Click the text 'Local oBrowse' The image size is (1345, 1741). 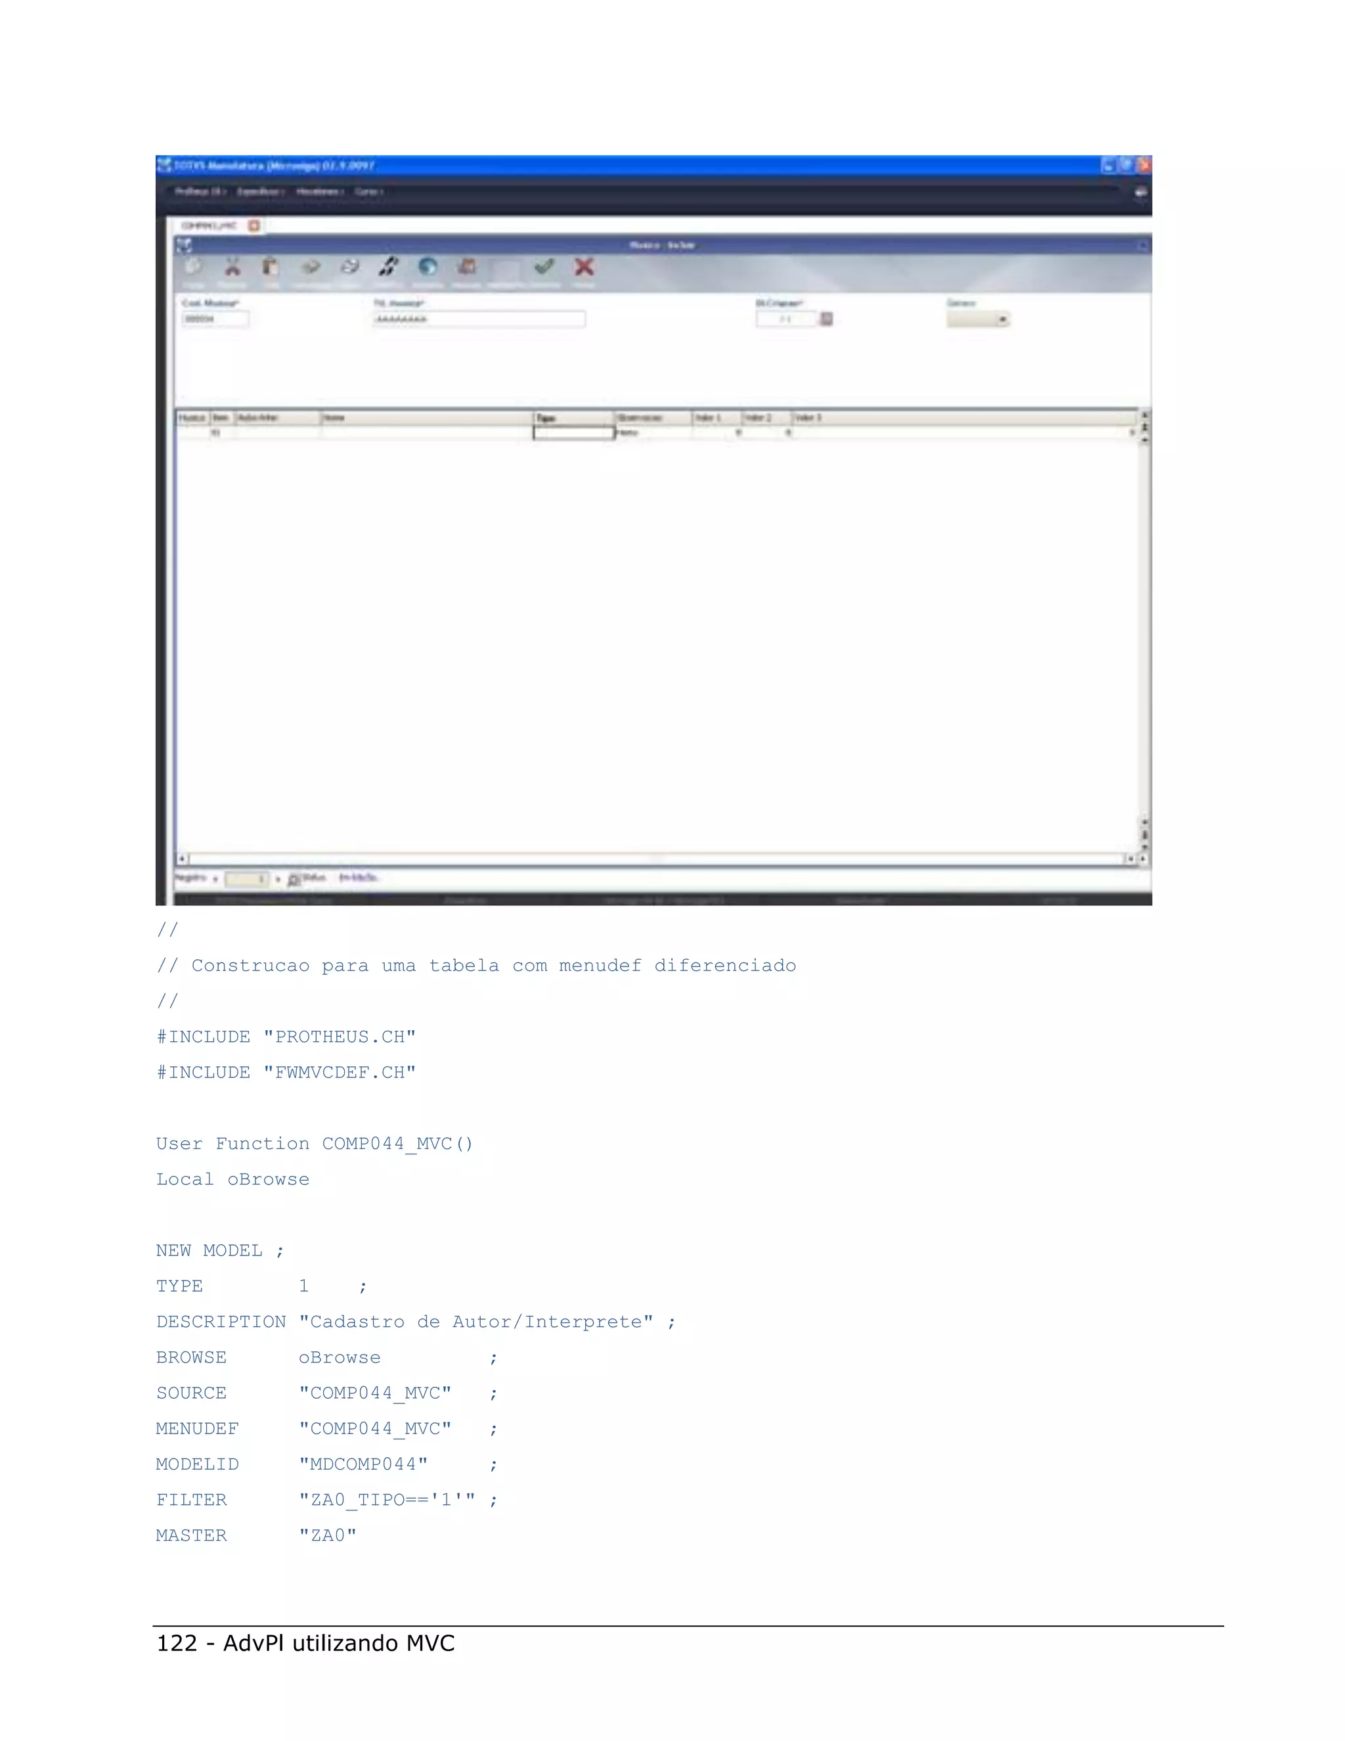pos(232,1180)
